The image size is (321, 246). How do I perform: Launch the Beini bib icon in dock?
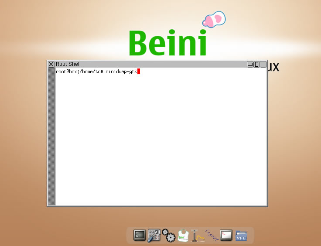click(x=184, y=236)
